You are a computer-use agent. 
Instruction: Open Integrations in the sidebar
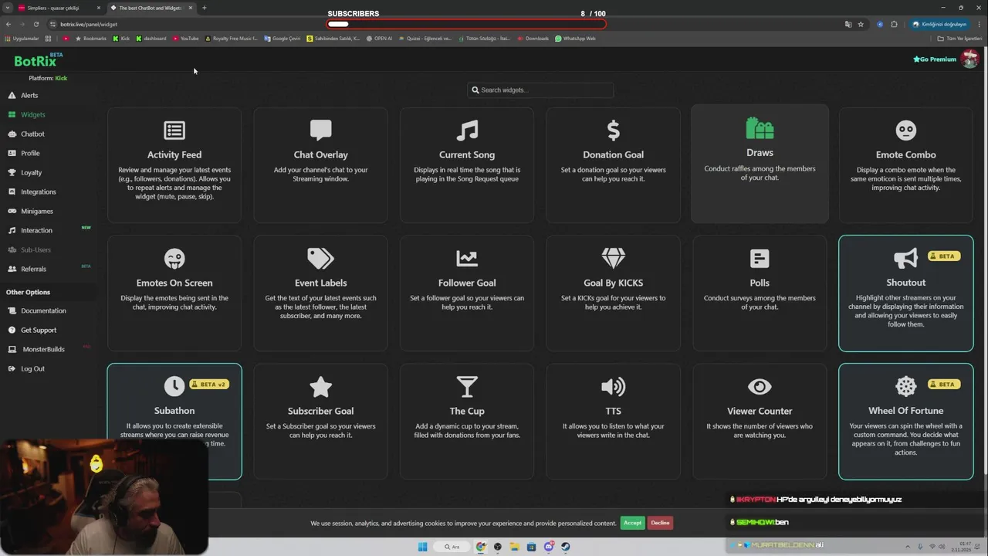(38, 192)
